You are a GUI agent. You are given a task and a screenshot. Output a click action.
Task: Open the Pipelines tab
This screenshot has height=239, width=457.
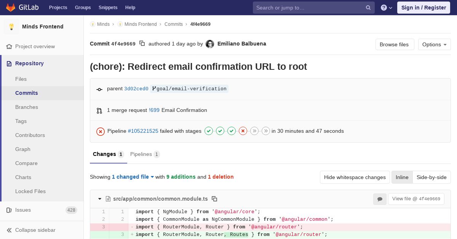(145, 154)
